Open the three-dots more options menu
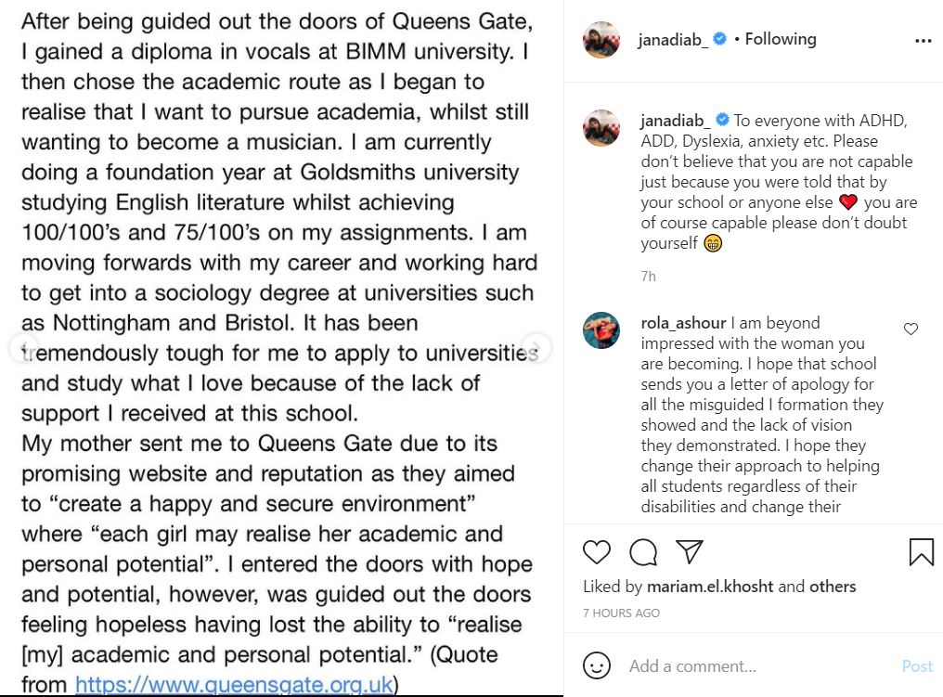Screen dimensions: 943x697 click(923, 41)
